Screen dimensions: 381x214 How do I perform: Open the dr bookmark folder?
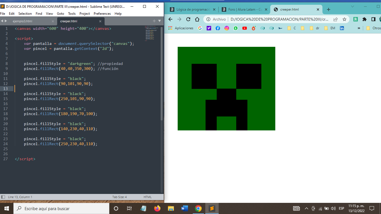(315, 28)
